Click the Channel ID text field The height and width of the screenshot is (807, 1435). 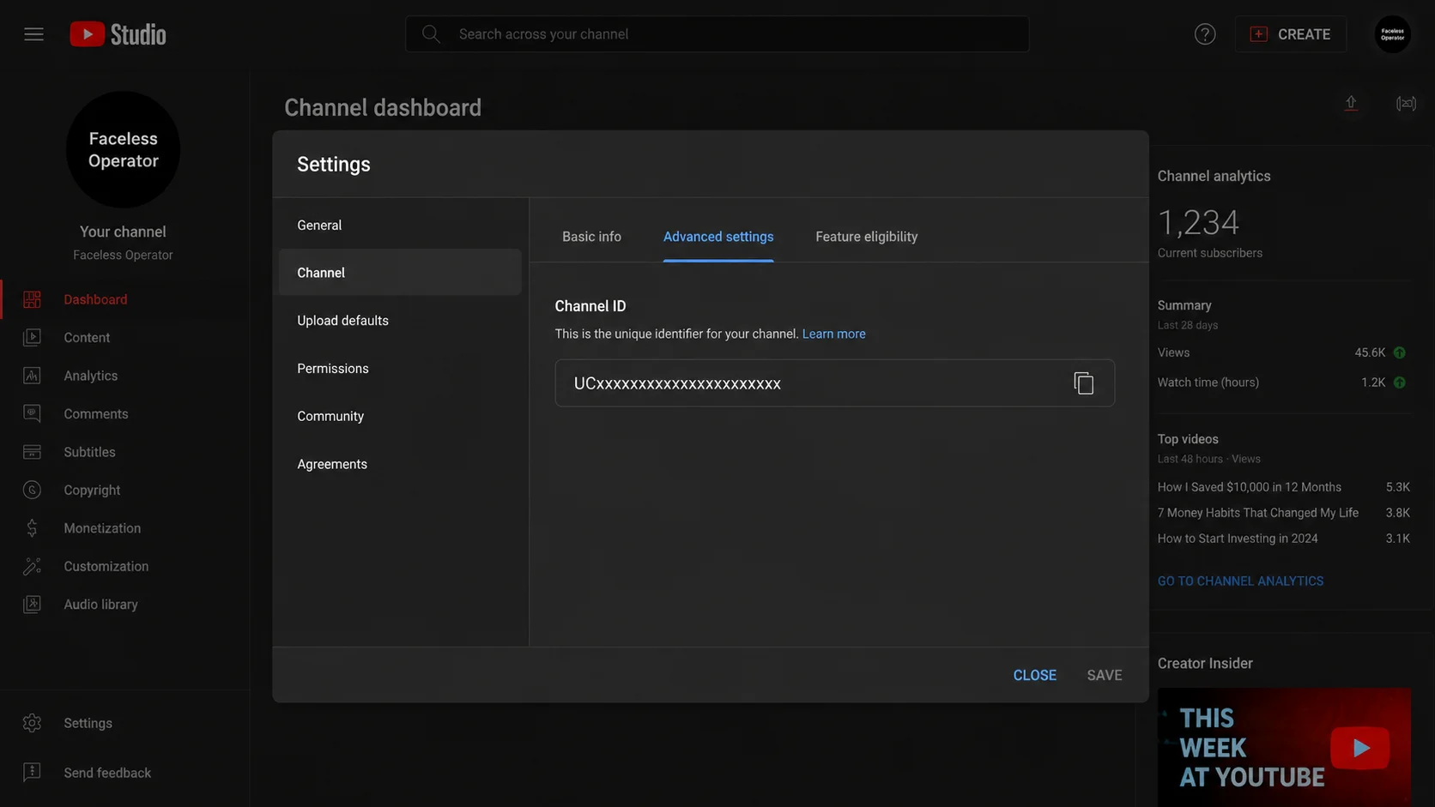pyautogui.click(x=834, y=383)
